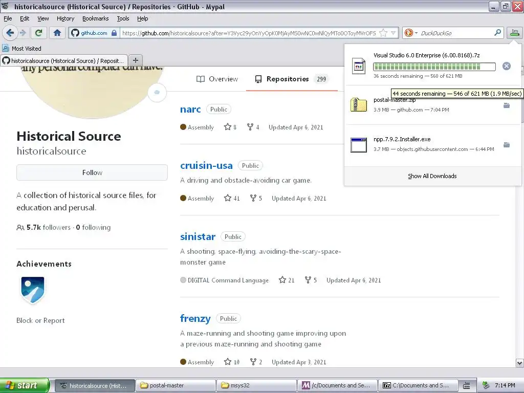524x393 pixels.
Task: Open the URL history dropdown arrow
Action: click(x=394, y=33)
